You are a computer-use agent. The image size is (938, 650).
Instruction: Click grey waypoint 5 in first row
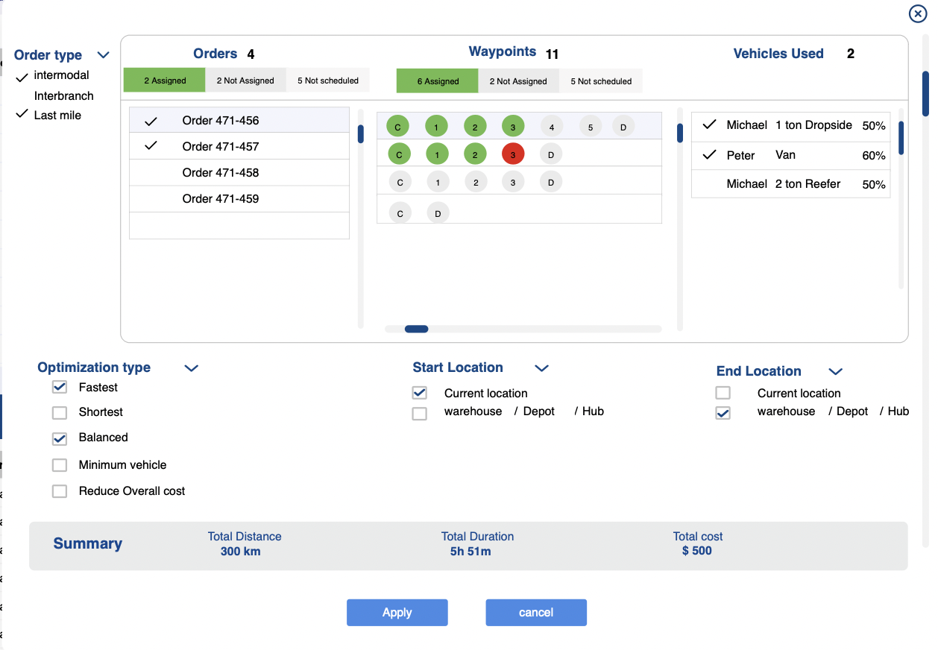pyautogui.click(x=590, y=127)
